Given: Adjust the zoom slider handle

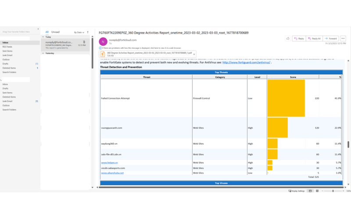Looking at the screenshot, I should [x=333, y=191].
